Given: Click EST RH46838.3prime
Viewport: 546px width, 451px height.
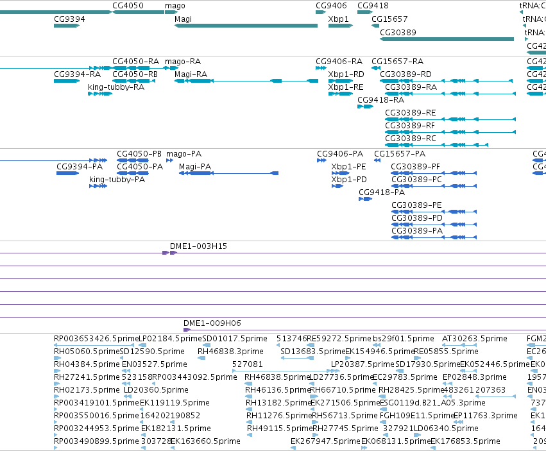Looking at the screenshot, I should pyautogui.click(x=230, y=352).
